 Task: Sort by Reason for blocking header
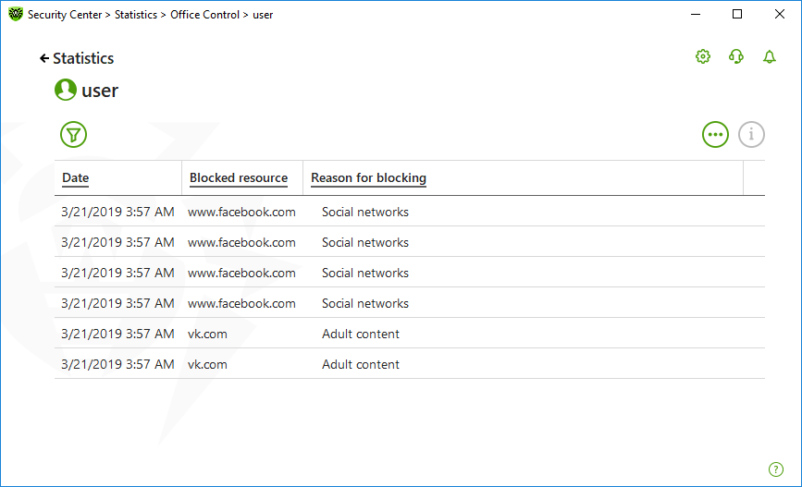(x=368, y=177)
